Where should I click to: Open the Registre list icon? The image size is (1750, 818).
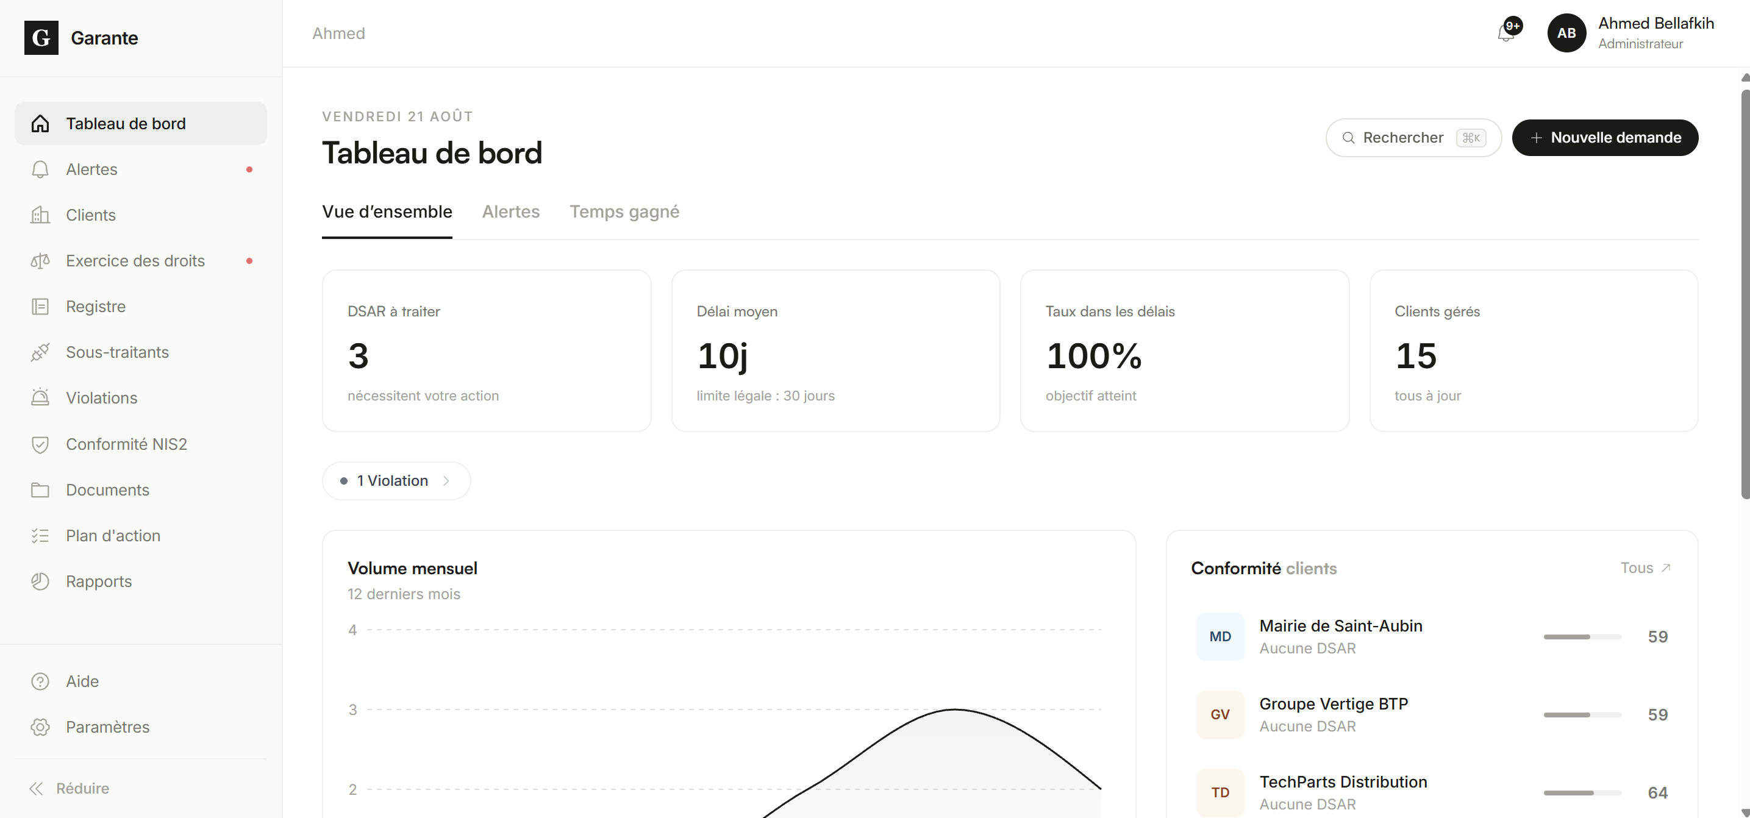40,307
